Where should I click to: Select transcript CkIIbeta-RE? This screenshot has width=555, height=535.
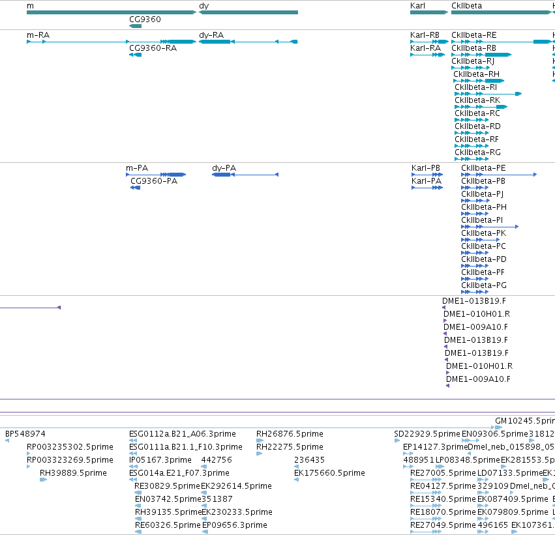tap(474, 35)
